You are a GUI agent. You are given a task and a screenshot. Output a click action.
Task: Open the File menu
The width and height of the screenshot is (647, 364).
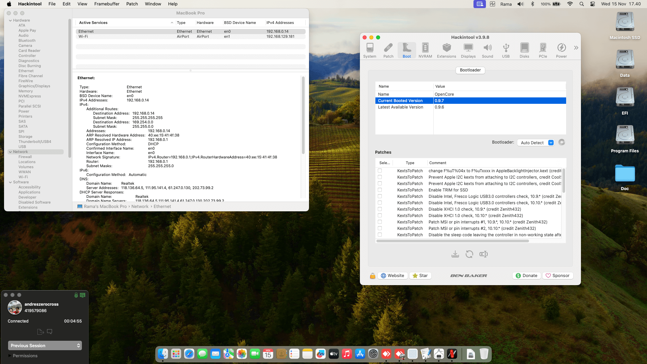point(52,4)
